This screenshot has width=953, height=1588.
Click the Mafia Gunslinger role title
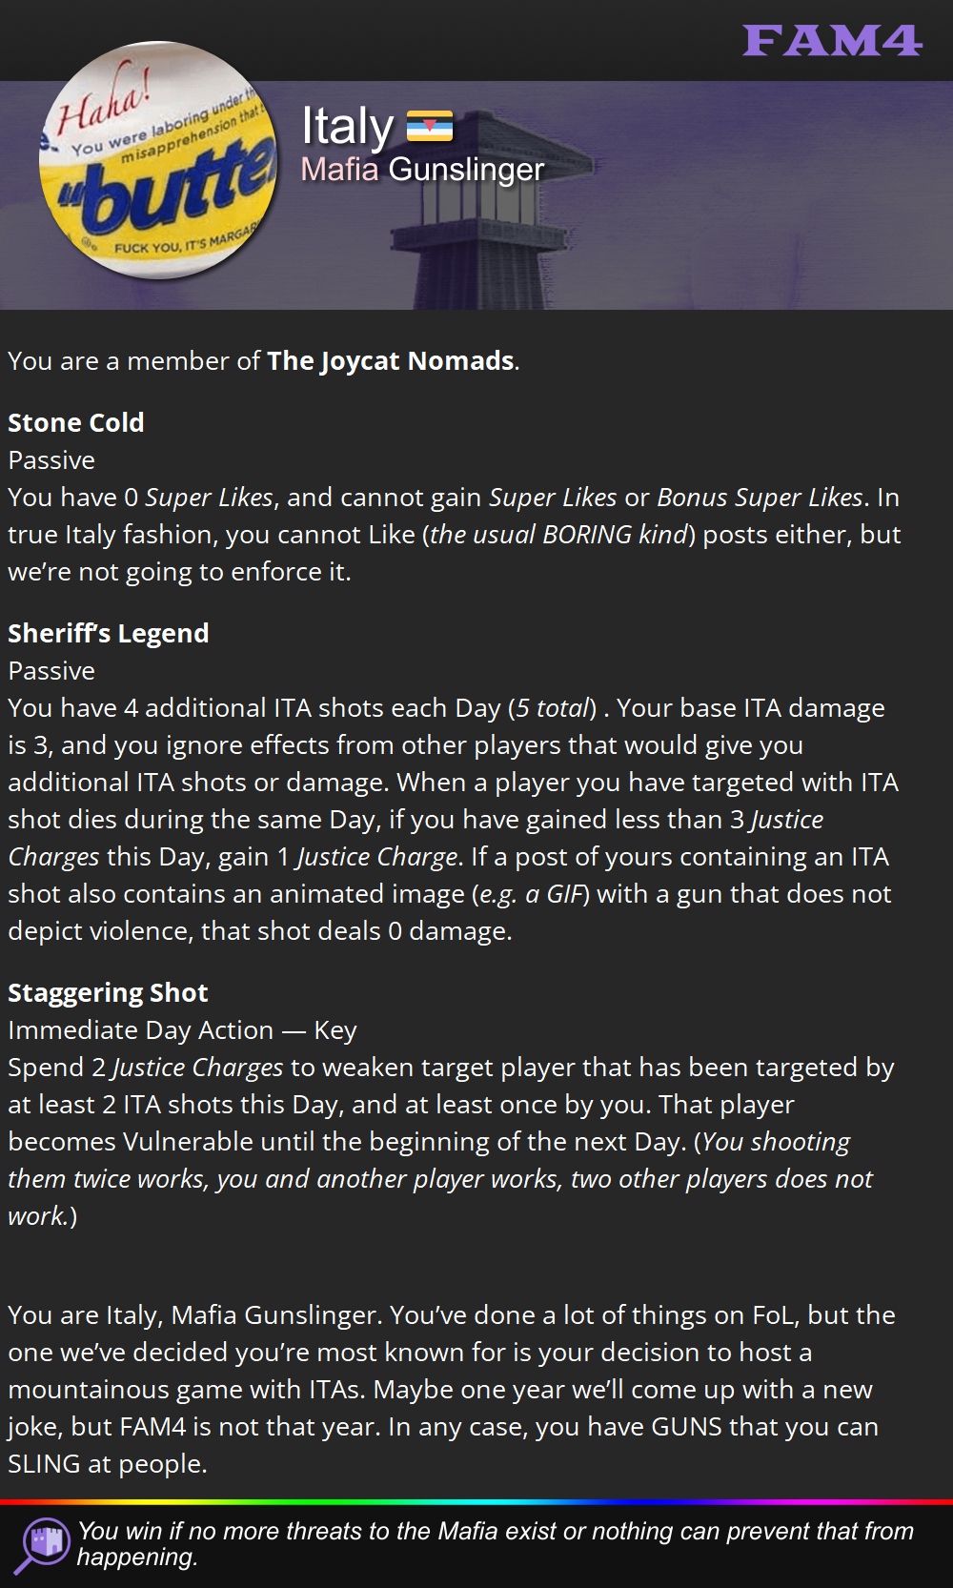coord(422,169)
